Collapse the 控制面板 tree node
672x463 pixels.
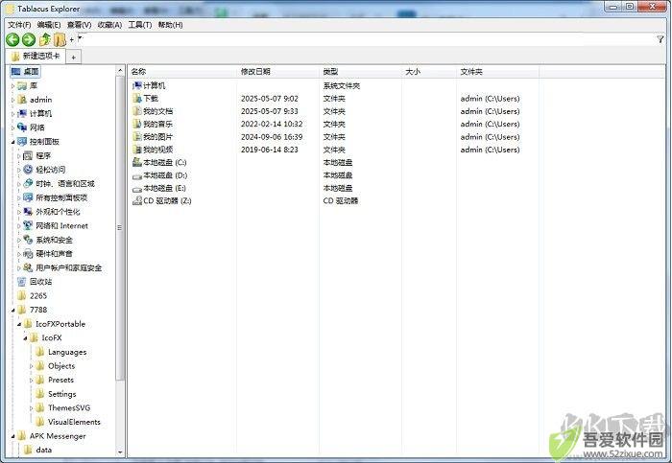pos(12,142)
